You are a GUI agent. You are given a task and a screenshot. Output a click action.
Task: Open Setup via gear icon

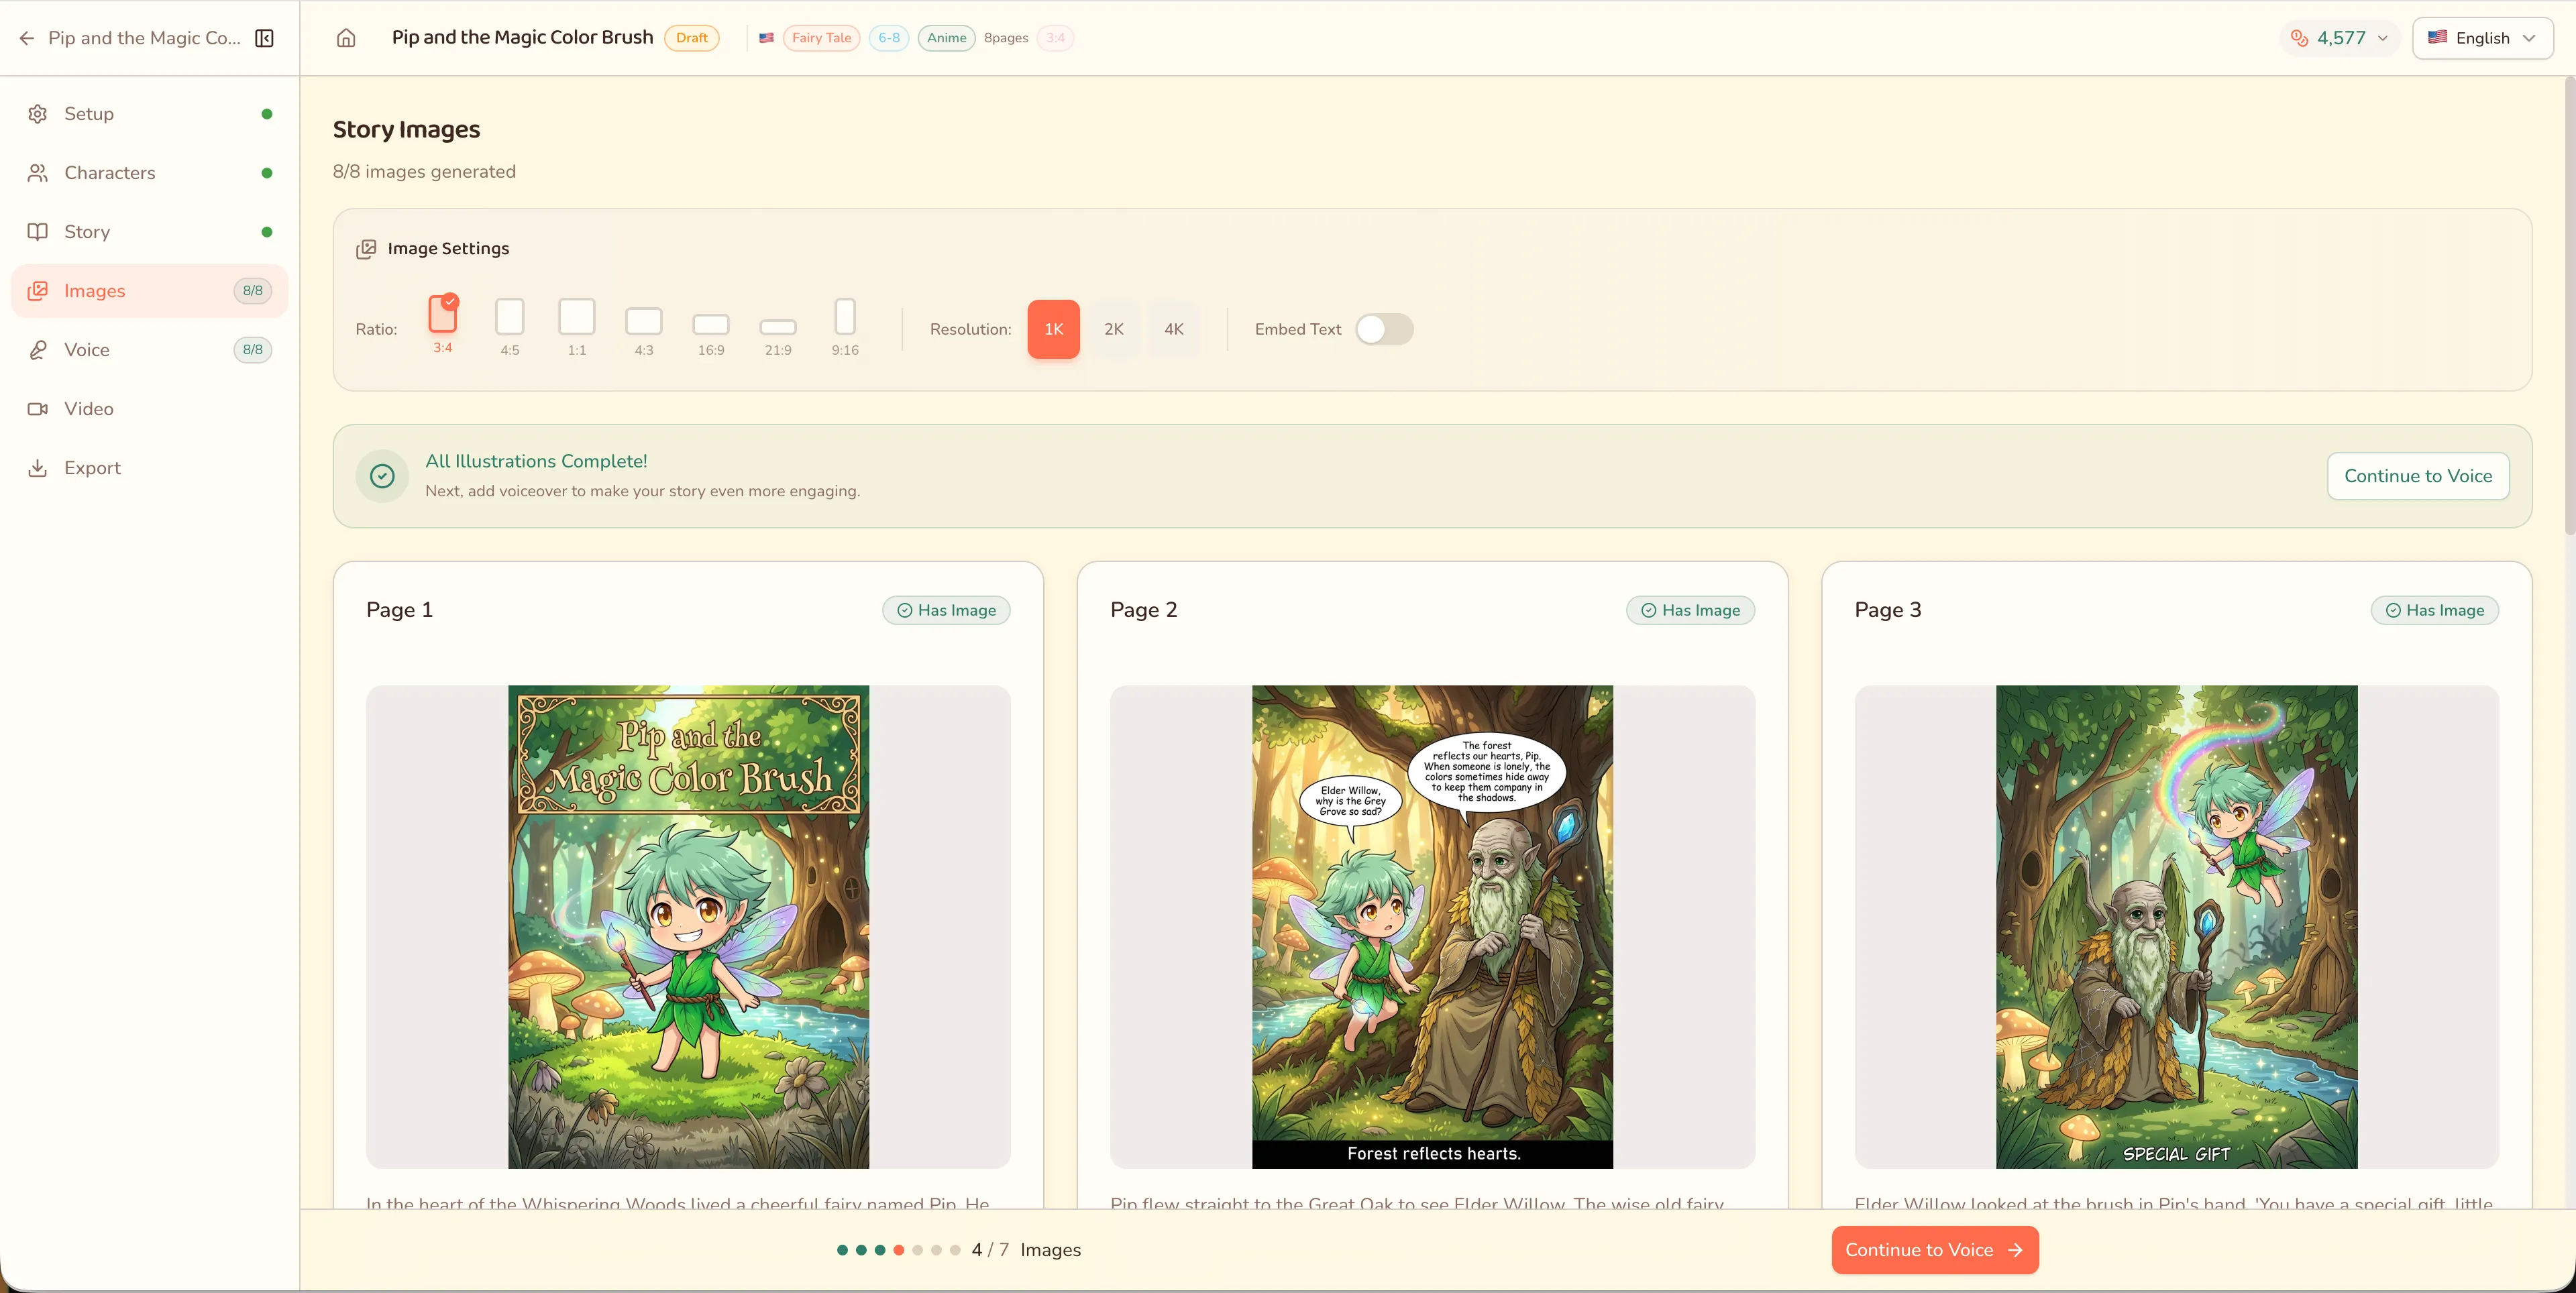tap(38, 114)
